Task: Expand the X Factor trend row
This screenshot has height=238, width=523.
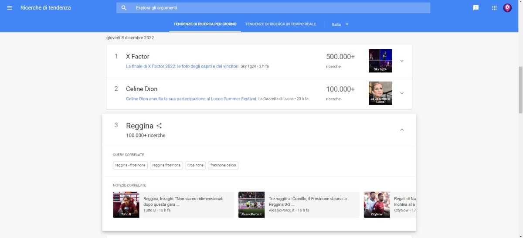Action: pos(402,61)
